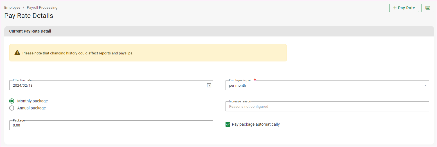The width and height of the screenshot is (437, 147).
Task: Open the calendar date picker icon
Action: (x=209, y=85)
